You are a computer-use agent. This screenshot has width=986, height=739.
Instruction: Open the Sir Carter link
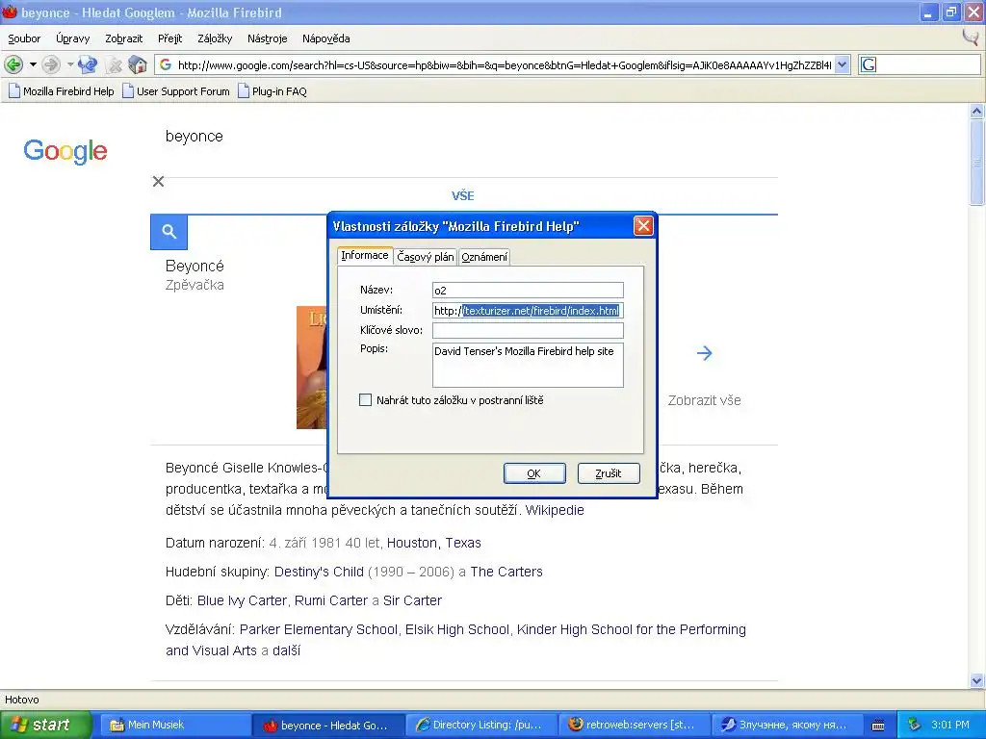412,600
